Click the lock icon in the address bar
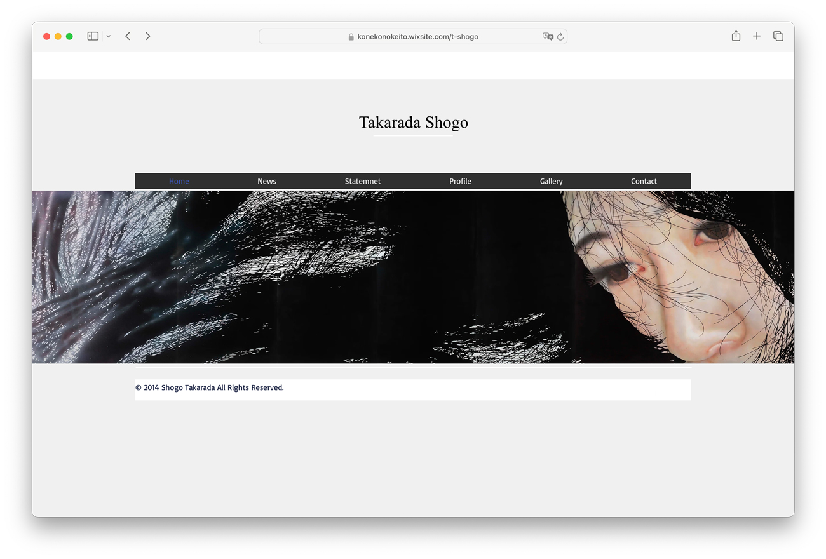 point(351,37)
